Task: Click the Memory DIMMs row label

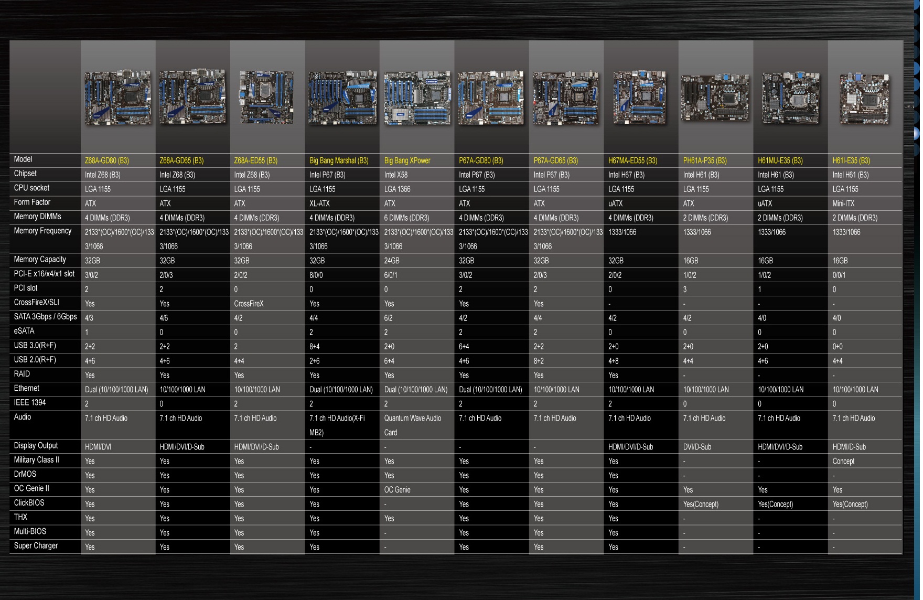Action: 37,216
